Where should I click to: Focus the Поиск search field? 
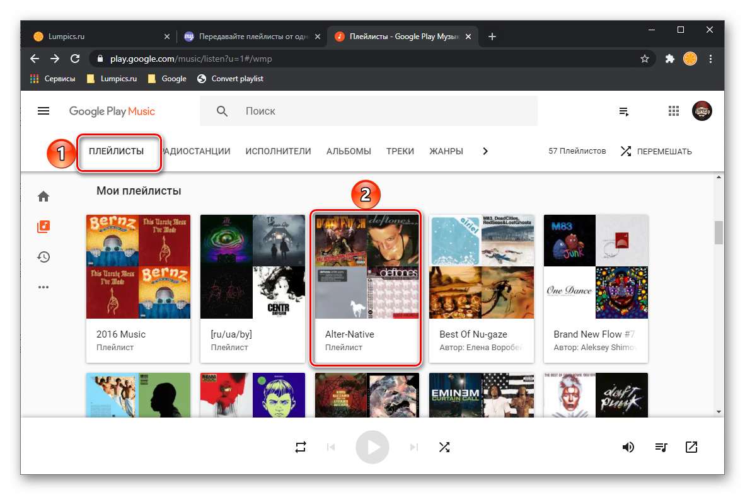(x=369, y=111)
